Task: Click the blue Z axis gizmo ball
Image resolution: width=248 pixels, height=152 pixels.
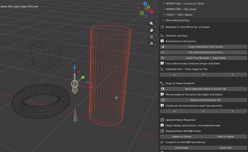Action: click(145, 4)
